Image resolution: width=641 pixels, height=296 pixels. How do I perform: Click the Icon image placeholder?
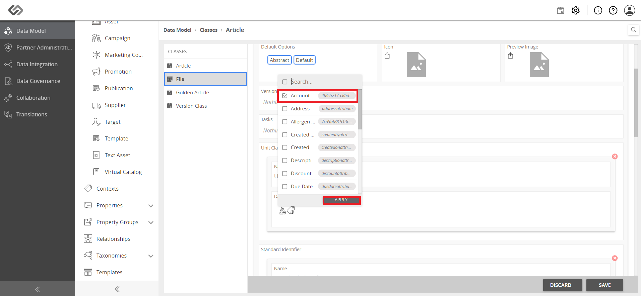coord(416,65)
